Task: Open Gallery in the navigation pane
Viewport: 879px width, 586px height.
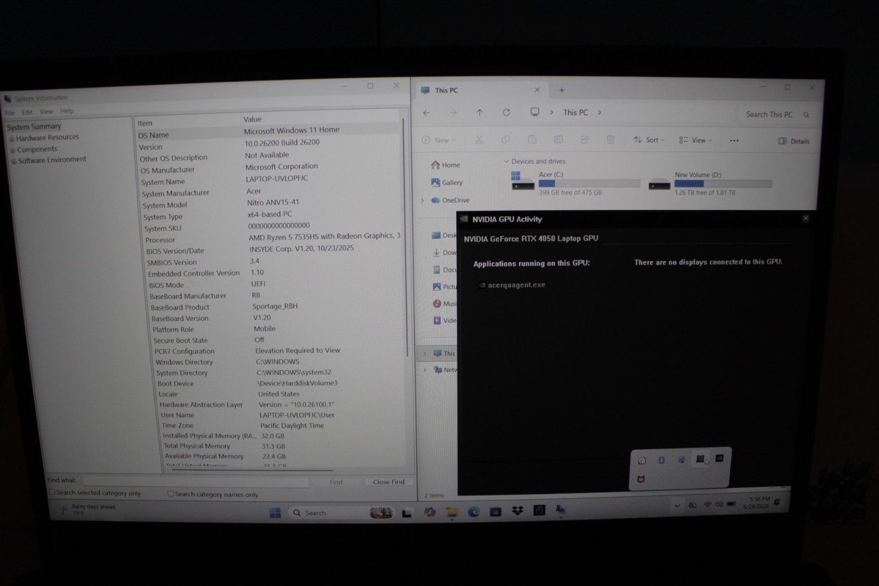Action: point(447,183)
